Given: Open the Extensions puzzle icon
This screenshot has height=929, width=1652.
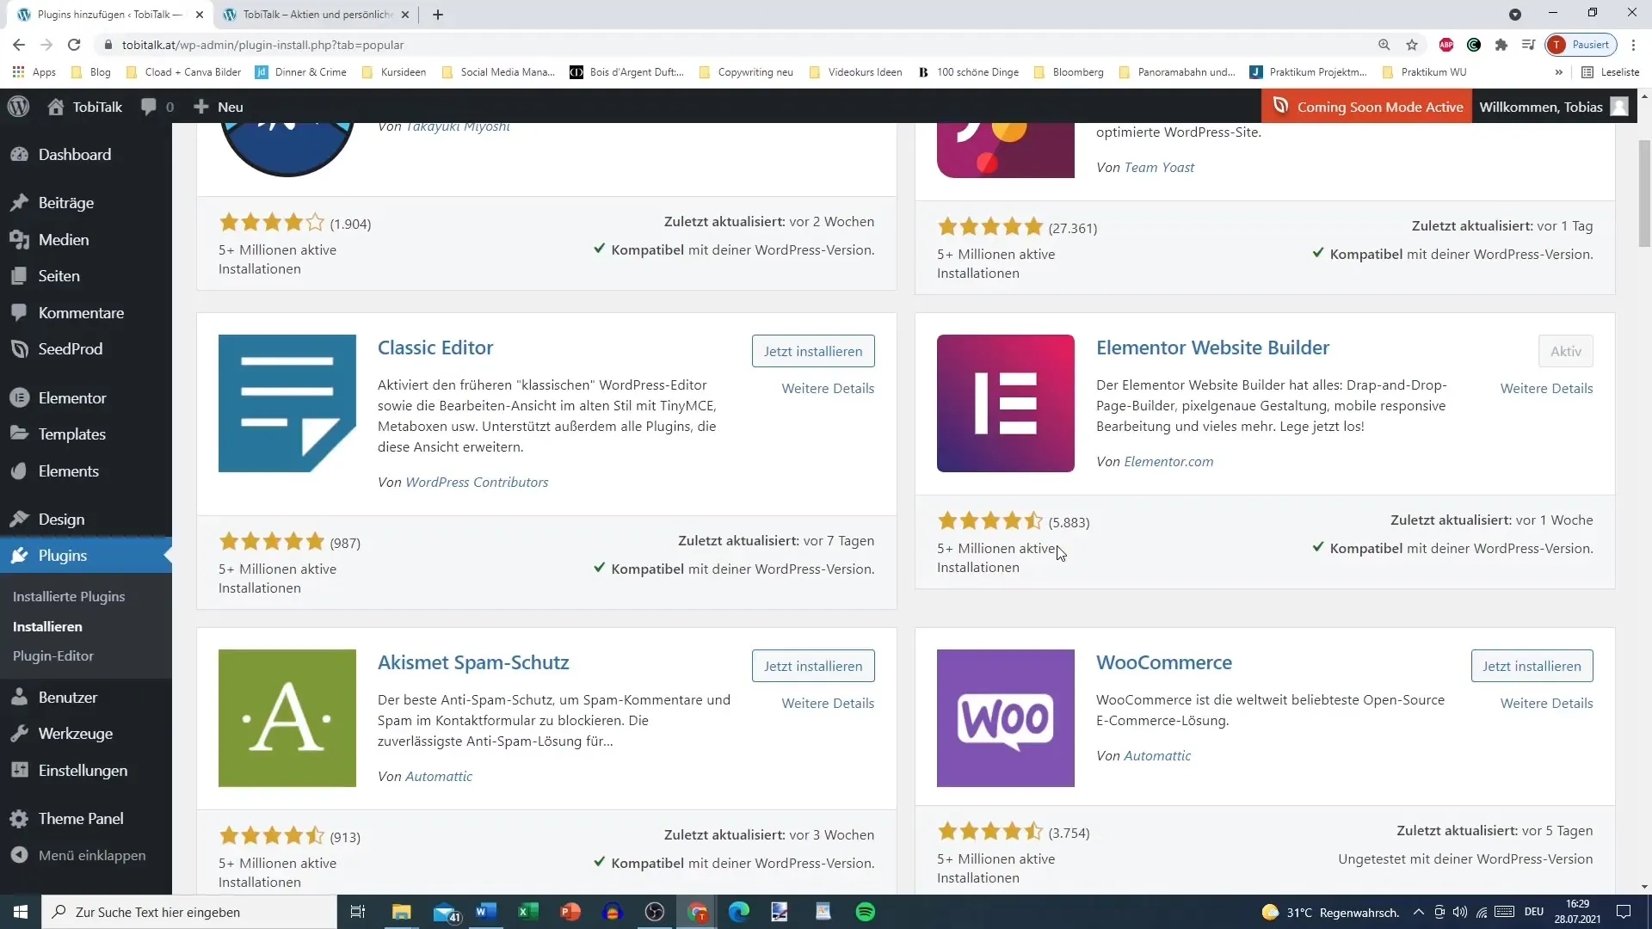Looking at the screenshot, I should (x=1501, y=45).
